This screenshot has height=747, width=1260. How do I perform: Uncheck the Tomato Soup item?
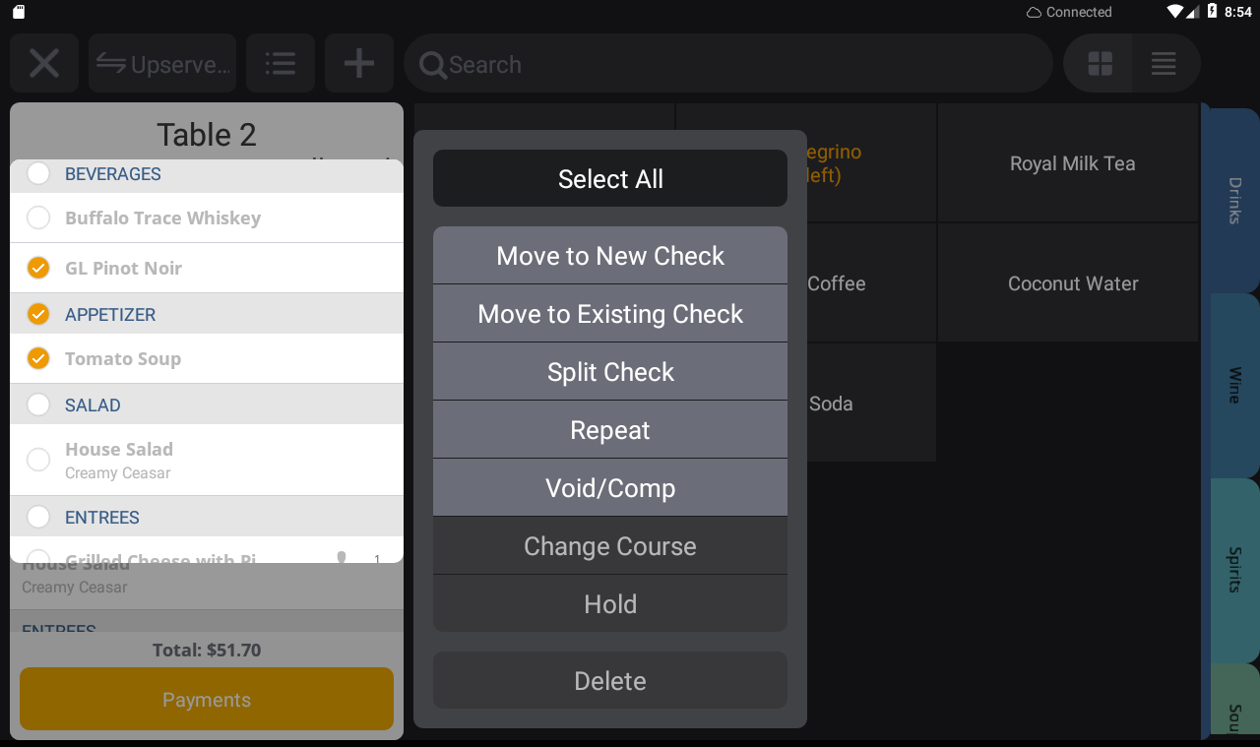point(38,358)
